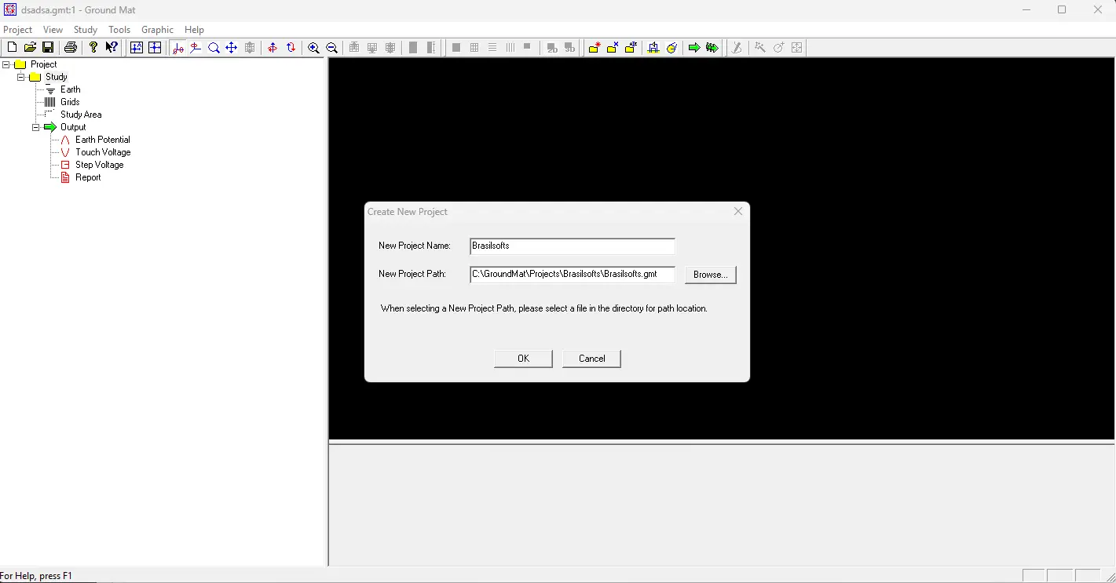1116x583 pixels.
Task: Click the Zoom out minus magnifier icon
Action: point(331,48)
